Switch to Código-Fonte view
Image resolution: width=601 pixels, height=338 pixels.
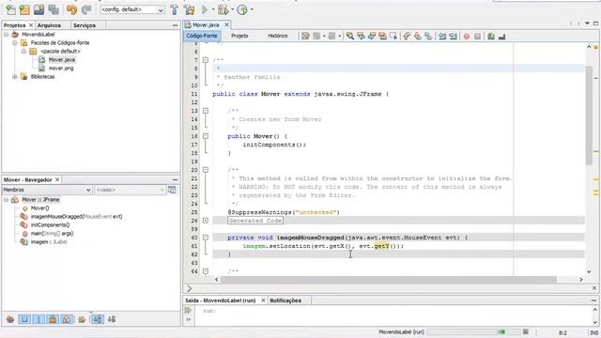[x=202, y=36]
